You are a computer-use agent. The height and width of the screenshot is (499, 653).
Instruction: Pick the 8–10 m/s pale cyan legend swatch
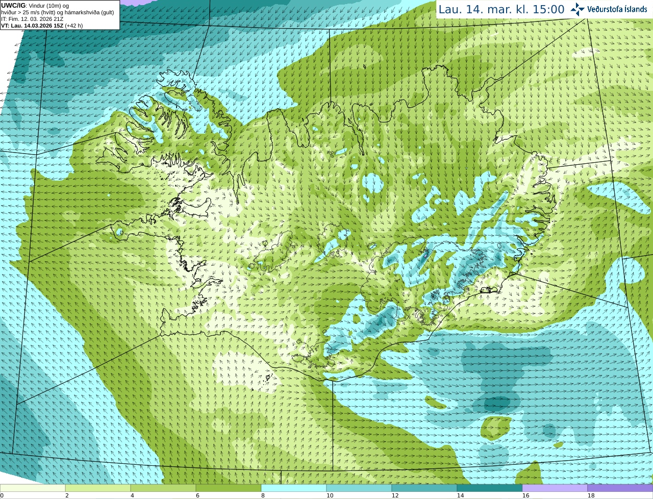[x=294, y=488]
